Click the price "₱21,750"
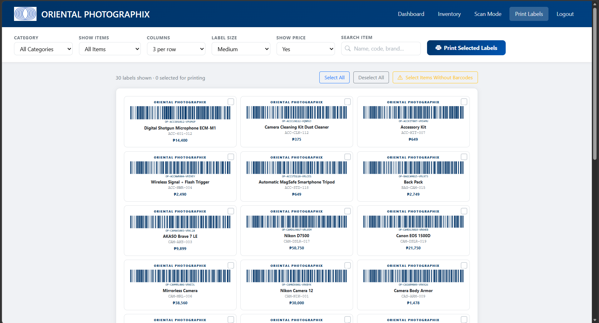 (413, 248)
